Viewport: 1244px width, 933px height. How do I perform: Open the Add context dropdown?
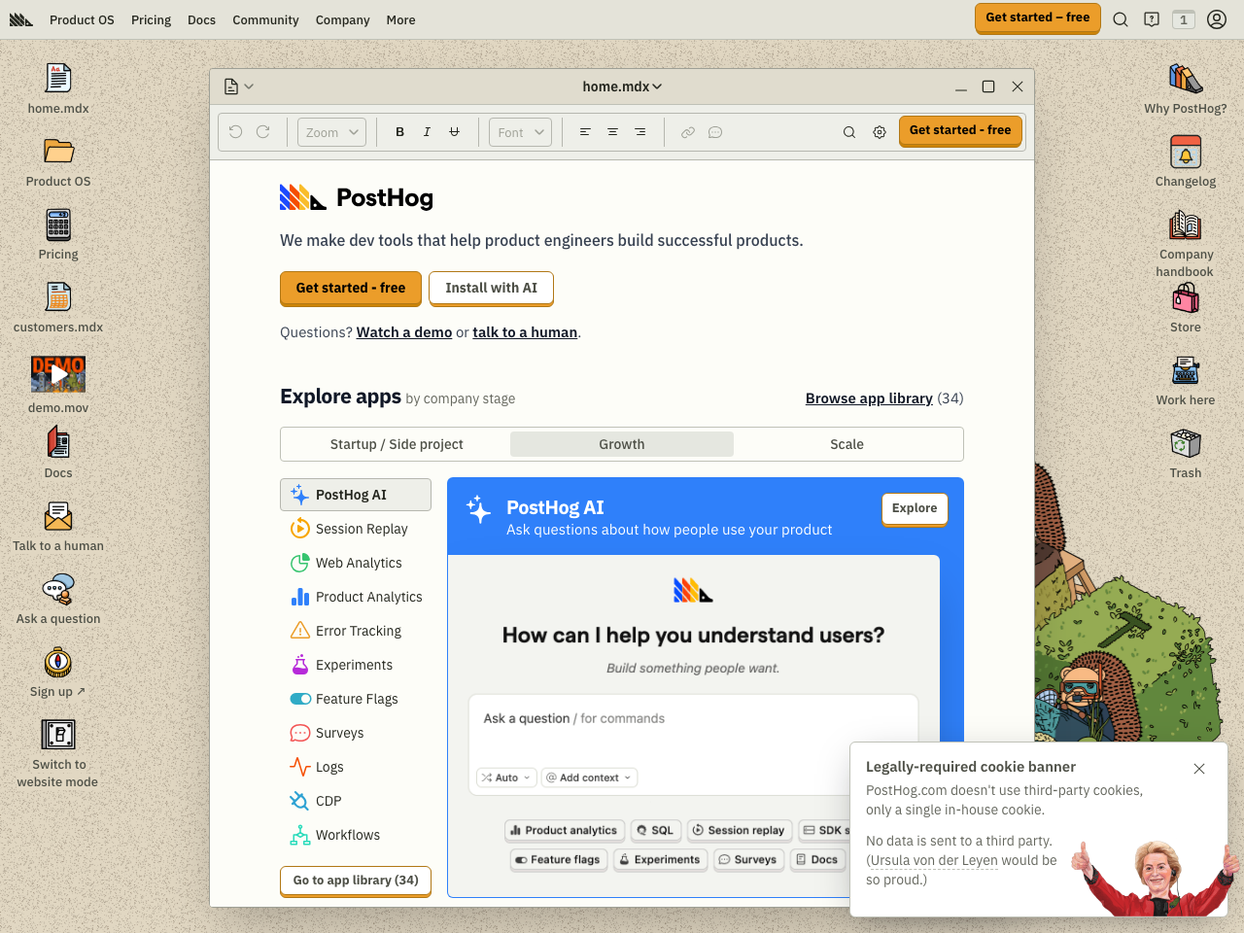coord(589,777)
